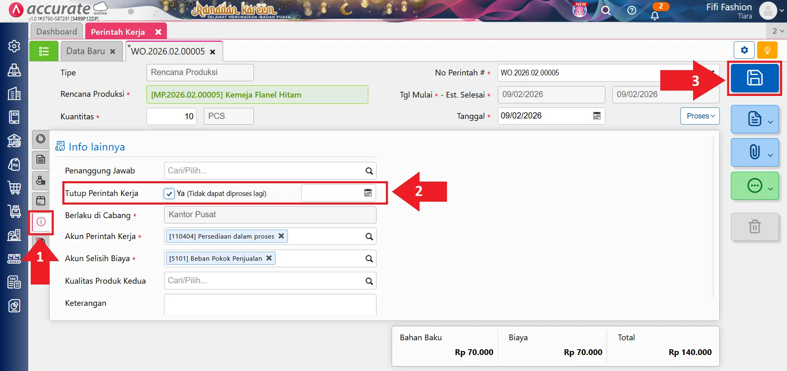Image resolution: width=787 pixels, height=371 pixels.
Task: Open the Info lainnya side tab
Action: (x=41, y=222)
